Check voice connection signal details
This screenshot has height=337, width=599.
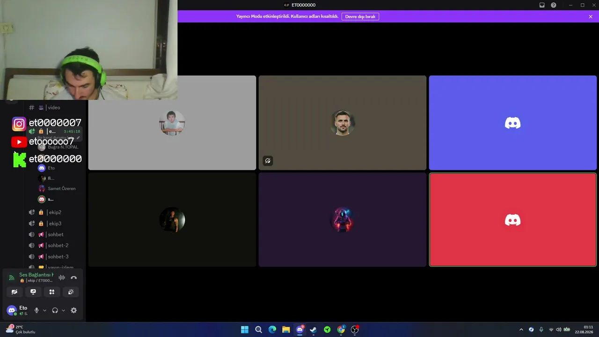pos(12,278)
